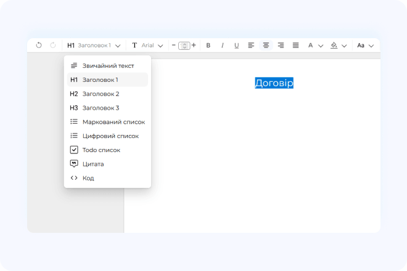The image size is (407, 271).
Task: Increase font size with plus button
Action: (x=194, y=46)
